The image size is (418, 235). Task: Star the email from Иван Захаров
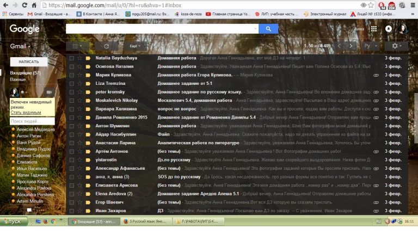click(x=79, y=211)
